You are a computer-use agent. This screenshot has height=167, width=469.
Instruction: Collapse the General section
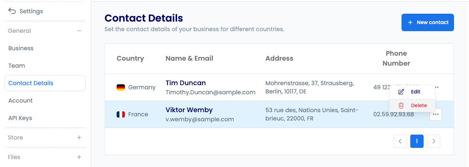point(79,31)
